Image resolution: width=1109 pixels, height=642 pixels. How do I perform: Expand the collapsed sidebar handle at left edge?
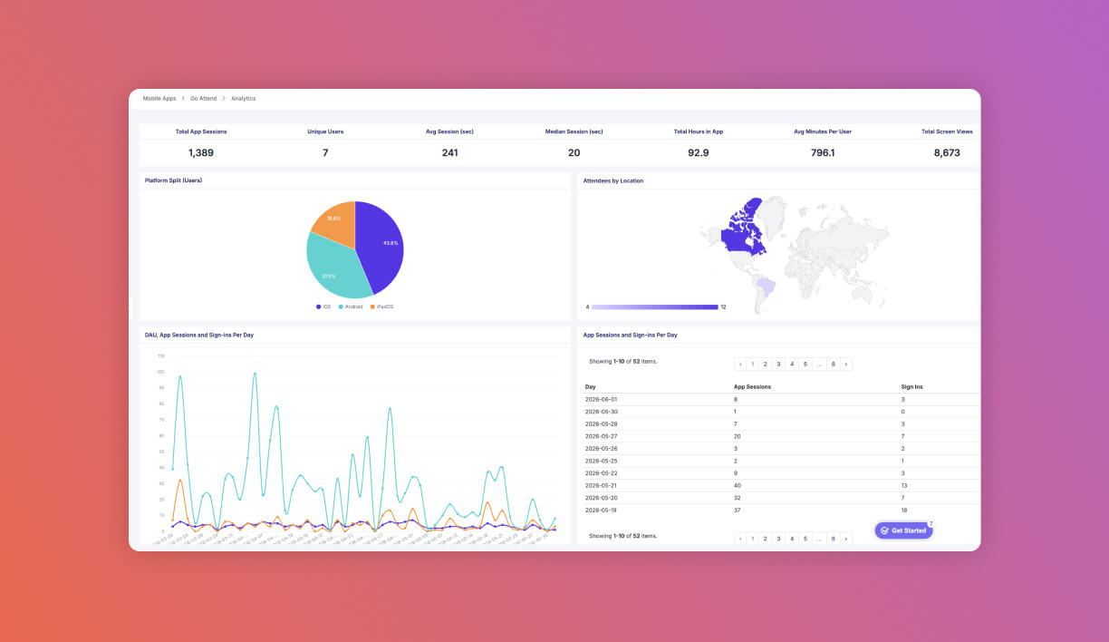click(x=130, y=306)
